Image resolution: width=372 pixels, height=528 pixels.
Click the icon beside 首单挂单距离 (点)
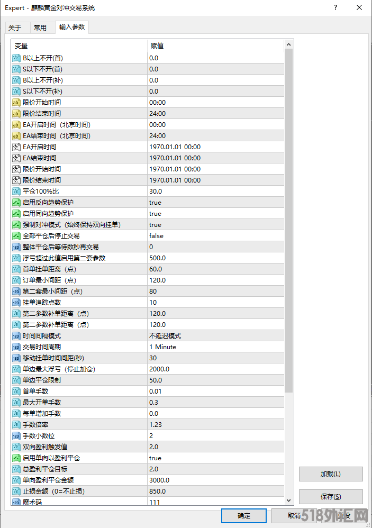pos(16,269)
